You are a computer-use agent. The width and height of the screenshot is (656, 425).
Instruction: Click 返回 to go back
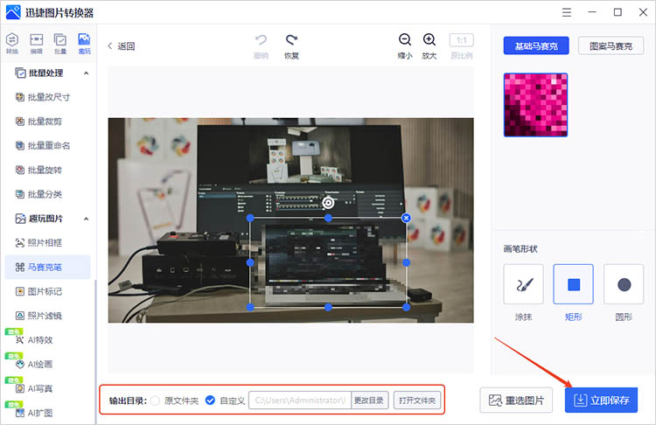click(122, 46)
